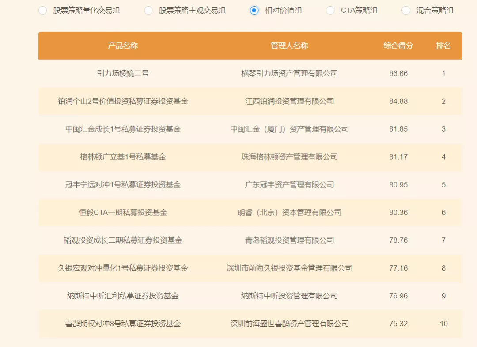477x347 pixels.
Task: Click product 引力场棱镜二号
Action: (x=123, y=73)
